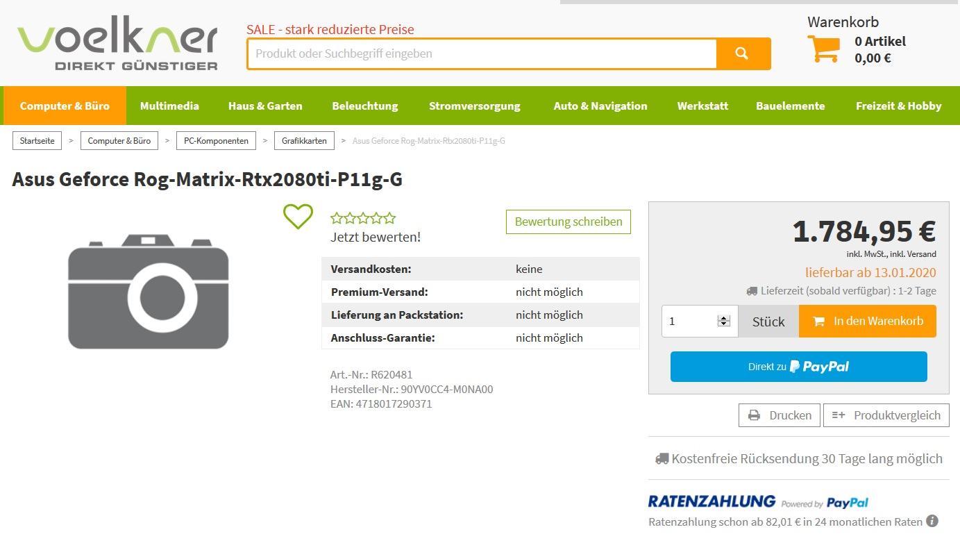Click the Anschluss-Garantie row label
The image size is (960, 550).
click(x=383, y=337)
